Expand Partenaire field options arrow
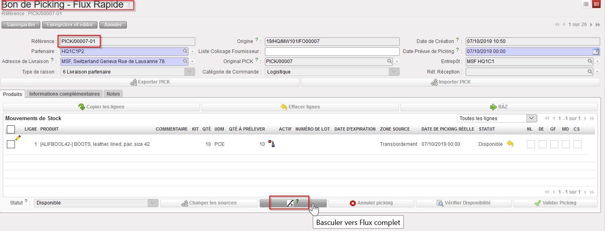The height and width of the screenshot is (231, 605). [192, 51]
